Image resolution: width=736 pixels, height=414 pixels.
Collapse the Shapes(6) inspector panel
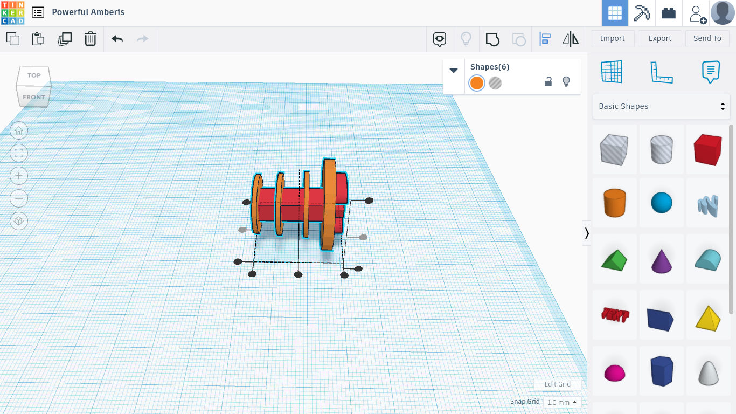[454, 70]
